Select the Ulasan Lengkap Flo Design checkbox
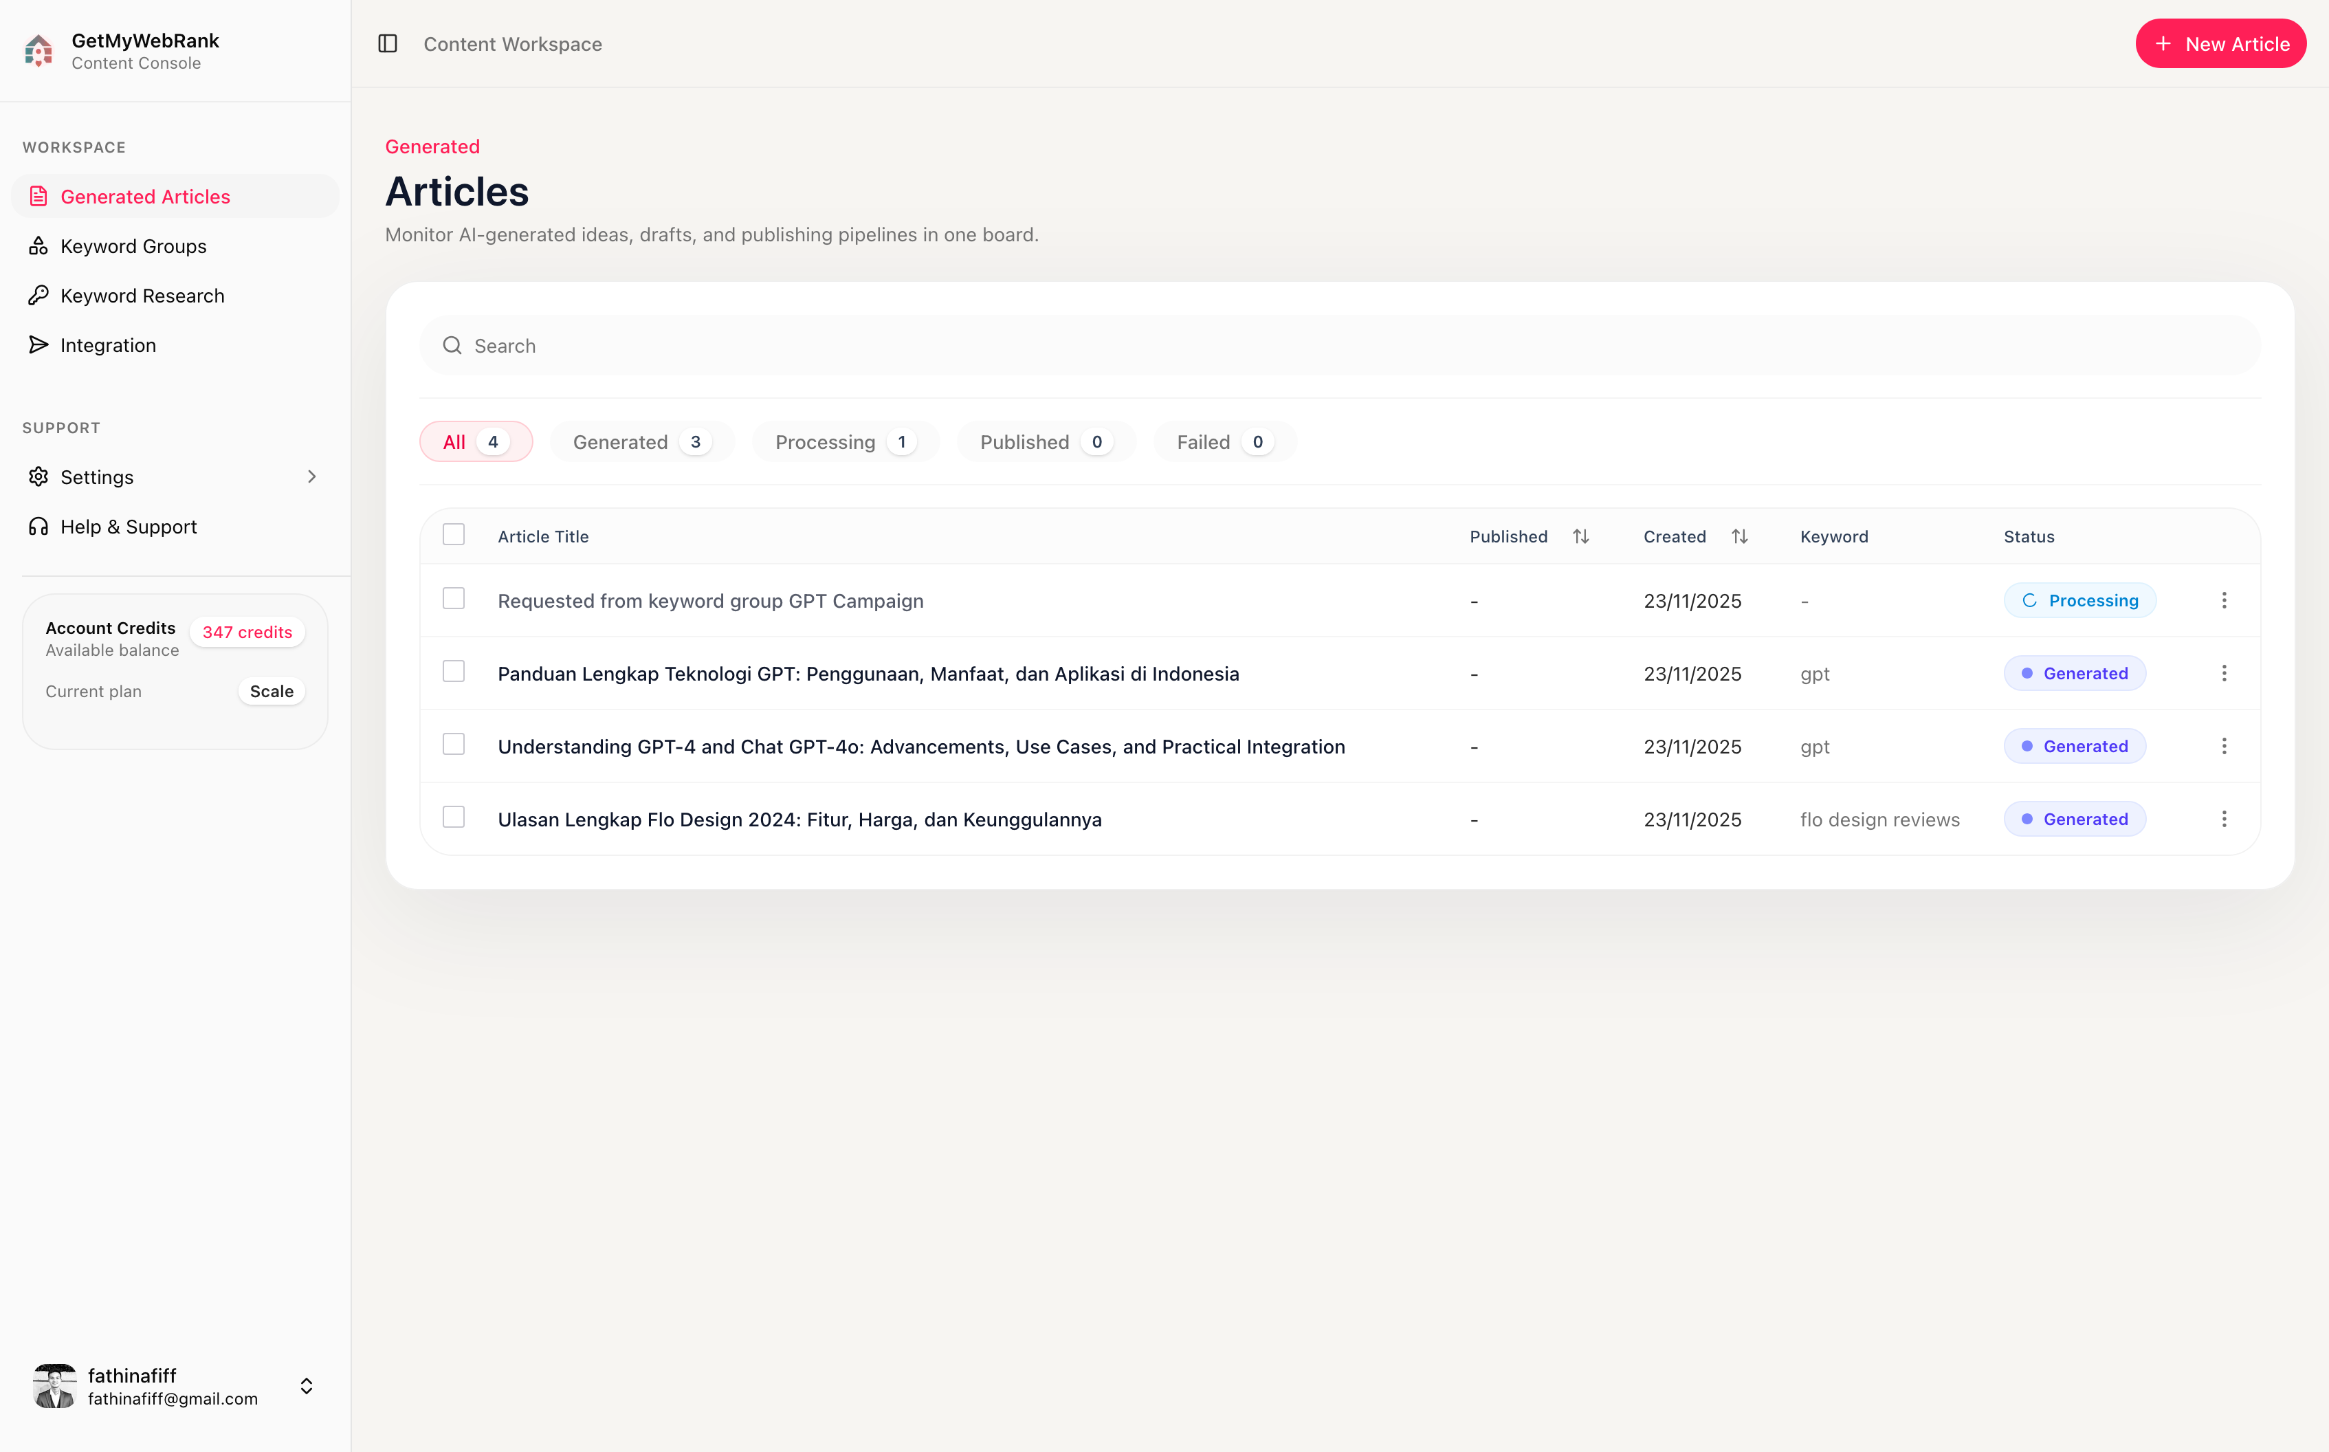This screenshot has width=2329, height=1452. (x=453, y=816)
